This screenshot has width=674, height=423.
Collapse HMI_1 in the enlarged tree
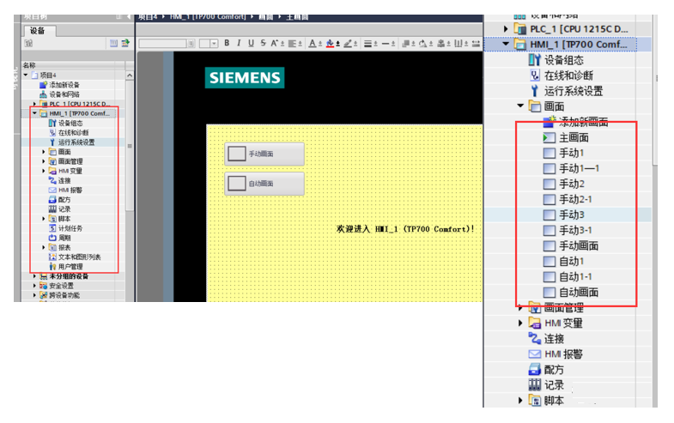(x=506, y=44)
